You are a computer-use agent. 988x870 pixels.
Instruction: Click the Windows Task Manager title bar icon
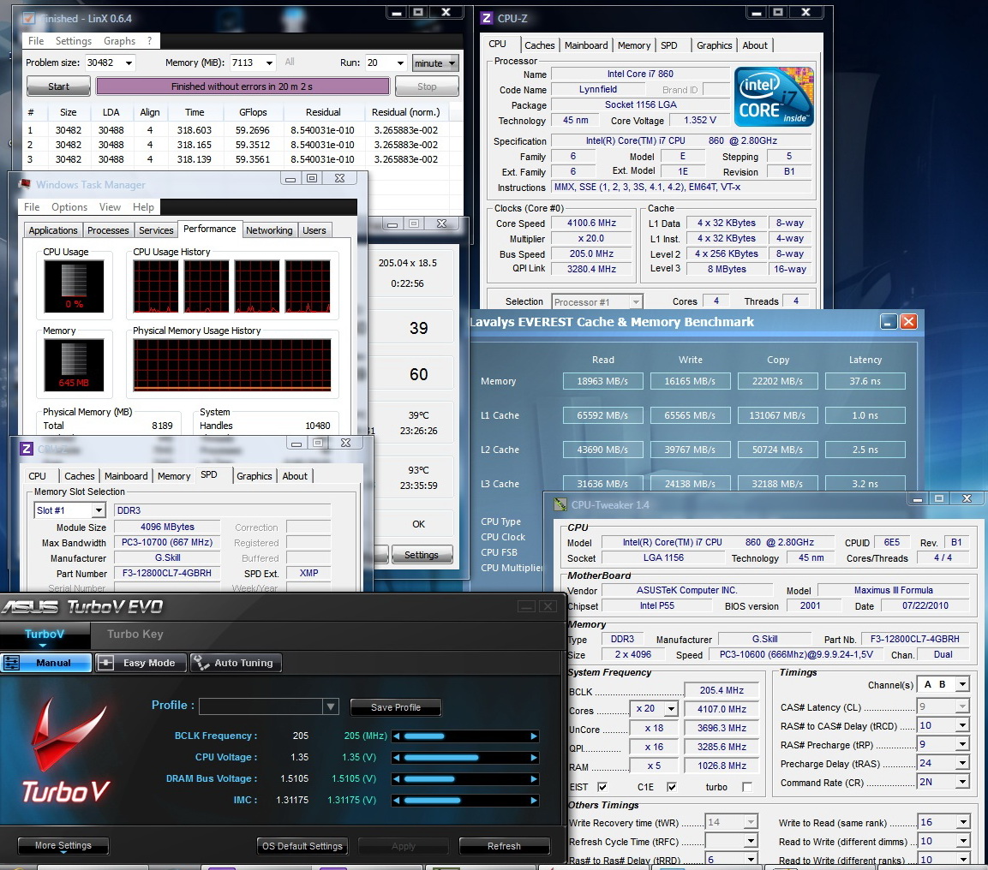(25, 184)
